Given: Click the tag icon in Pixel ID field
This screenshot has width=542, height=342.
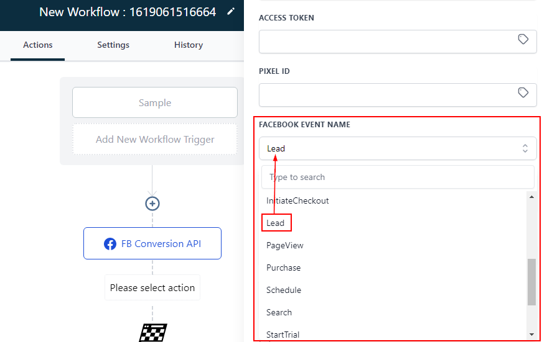Looking at the screenshot, I should [x=523, y=92].
